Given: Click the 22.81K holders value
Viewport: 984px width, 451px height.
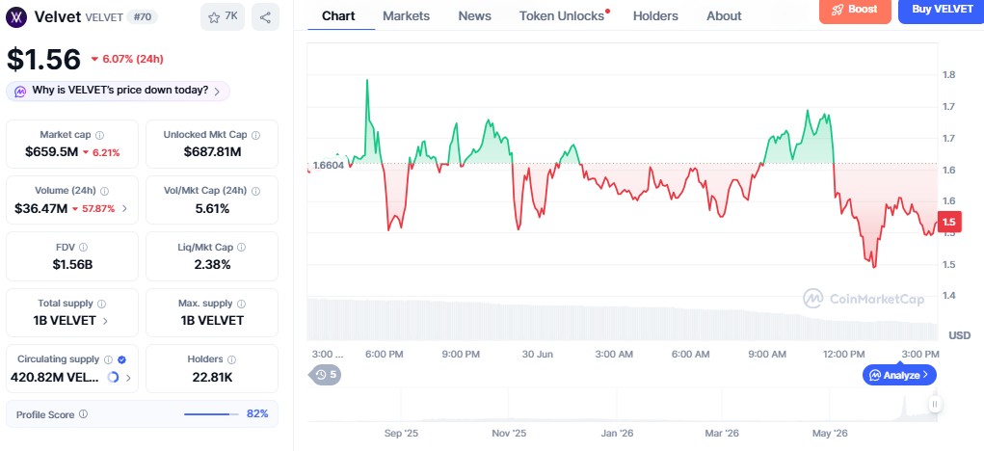Looking at the screenshot, I should point(212,378).
